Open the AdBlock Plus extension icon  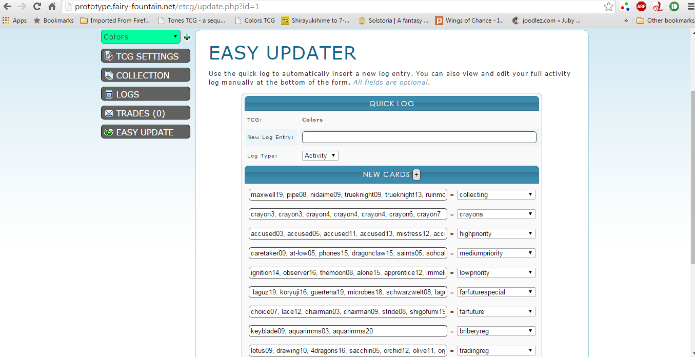[641, 7]
